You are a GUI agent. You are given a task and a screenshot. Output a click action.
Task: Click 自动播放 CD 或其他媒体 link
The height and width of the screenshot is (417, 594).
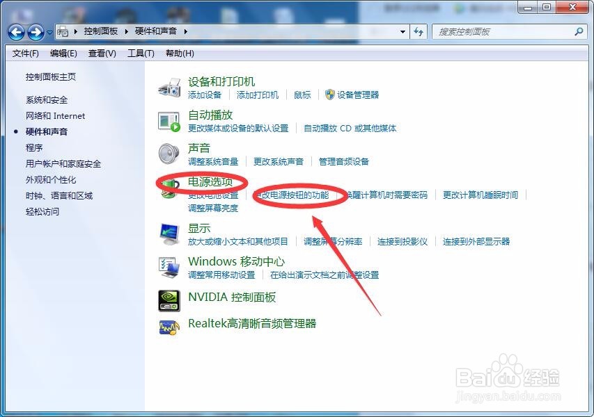pyautogui.click(x=350, y=128)
